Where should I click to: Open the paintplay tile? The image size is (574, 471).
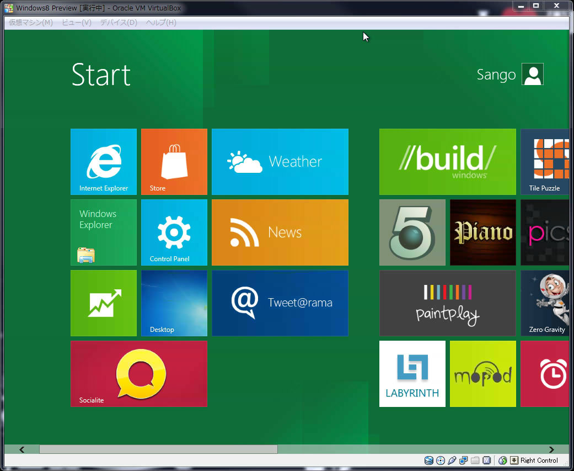click(448, 303)
